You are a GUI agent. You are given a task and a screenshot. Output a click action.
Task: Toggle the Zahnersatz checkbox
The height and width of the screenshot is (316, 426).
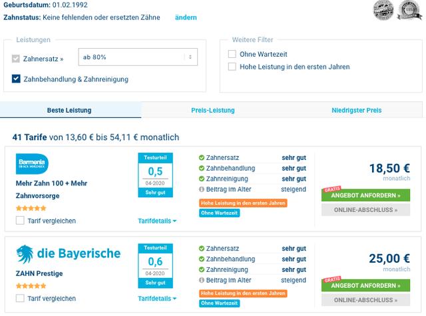(16, 59)
